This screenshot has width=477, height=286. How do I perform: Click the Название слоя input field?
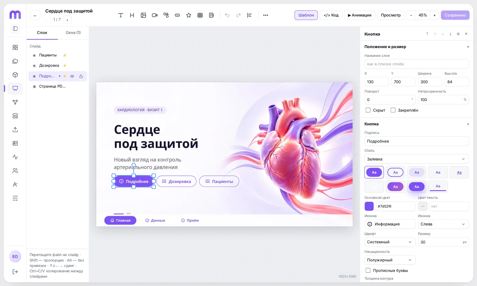pos(416,64)
